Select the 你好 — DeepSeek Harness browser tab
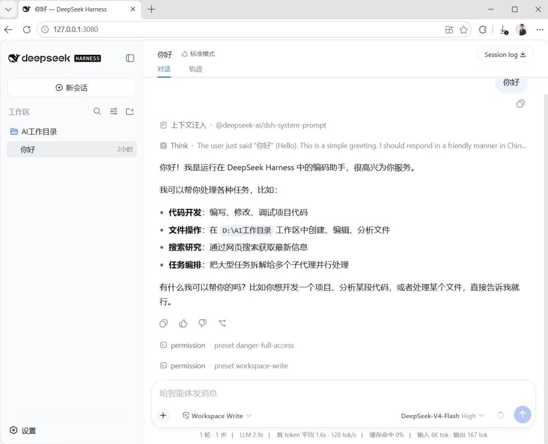This screenshot has height=444, width=548. [x=79, y=10]
